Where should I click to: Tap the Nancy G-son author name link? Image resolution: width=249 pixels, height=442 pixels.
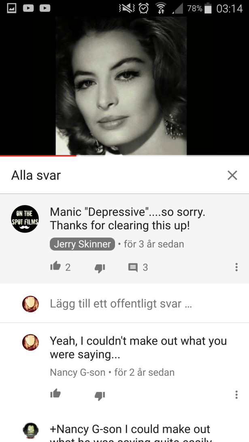[78, 372]
